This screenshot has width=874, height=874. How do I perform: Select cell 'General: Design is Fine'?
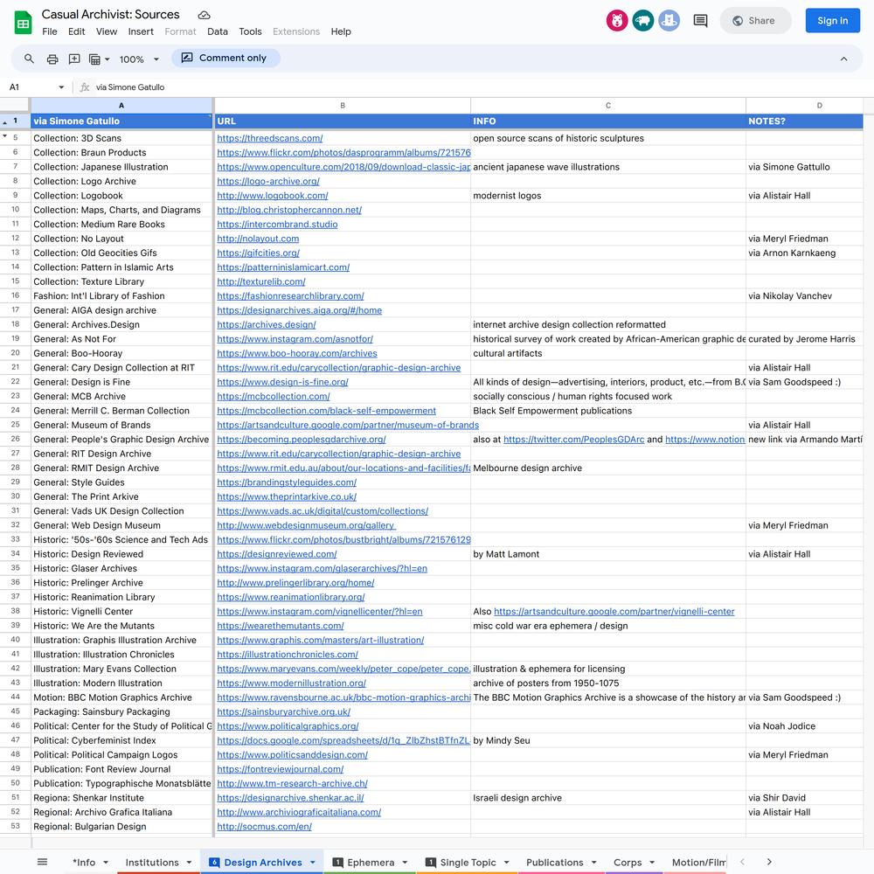click(121, 382)
